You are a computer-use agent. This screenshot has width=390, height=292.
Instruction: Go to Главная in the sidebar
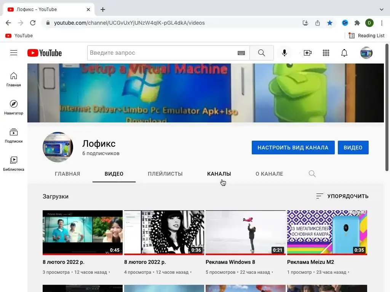pos(14,79)
